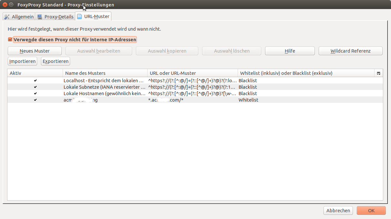Click the regex URL of Lokale Hostnamen row
Image resolution: width=391 pixels, height=219 pixels.
coord(192,94)
